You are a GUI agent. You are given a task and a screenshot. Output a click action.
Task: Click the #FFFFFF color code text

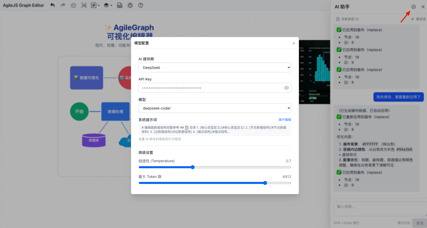[370, 144]
